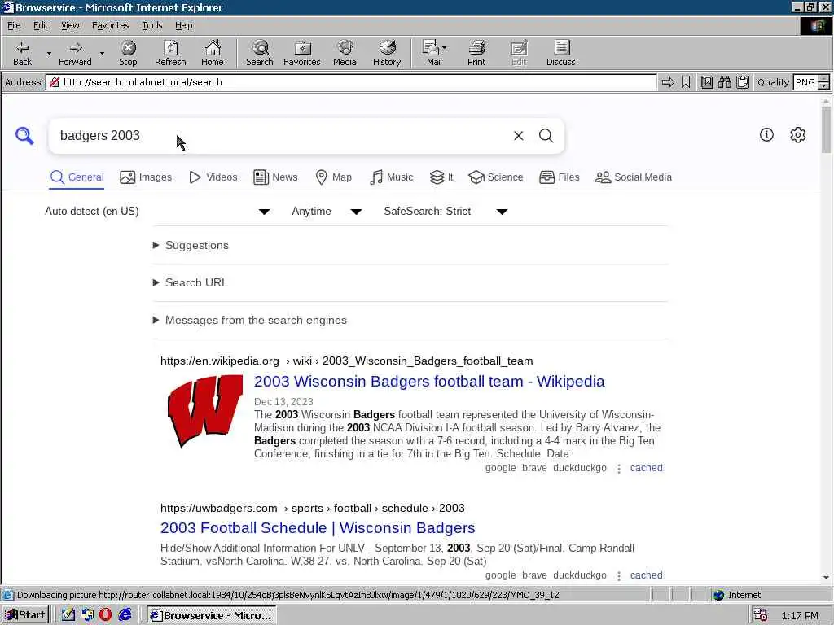The height and width of the screenshot is (625, 834).
Task: Click the page vertical scrollbar thumb
Action: tap(826, 129)
